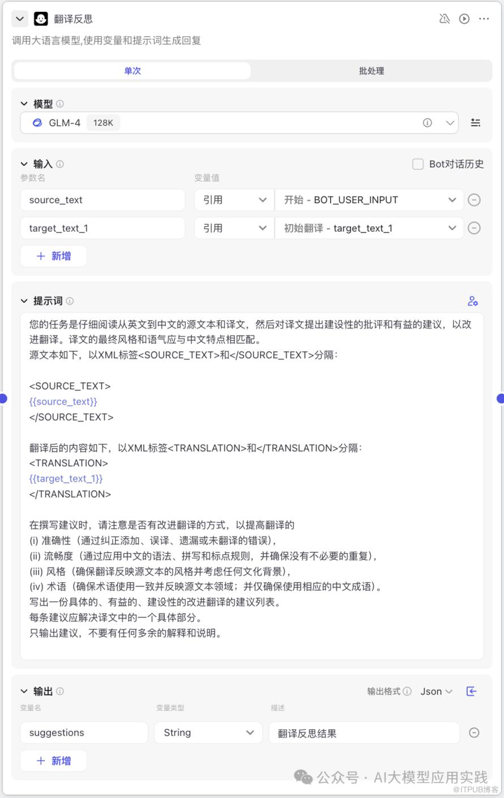Open the 引用 dropdown for target_text_1
Screen dimensions: 504x798
234,228
